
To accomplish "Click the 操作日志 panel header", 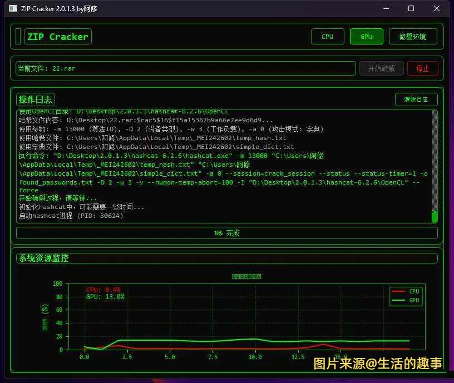I will click(x=35, y=100).
